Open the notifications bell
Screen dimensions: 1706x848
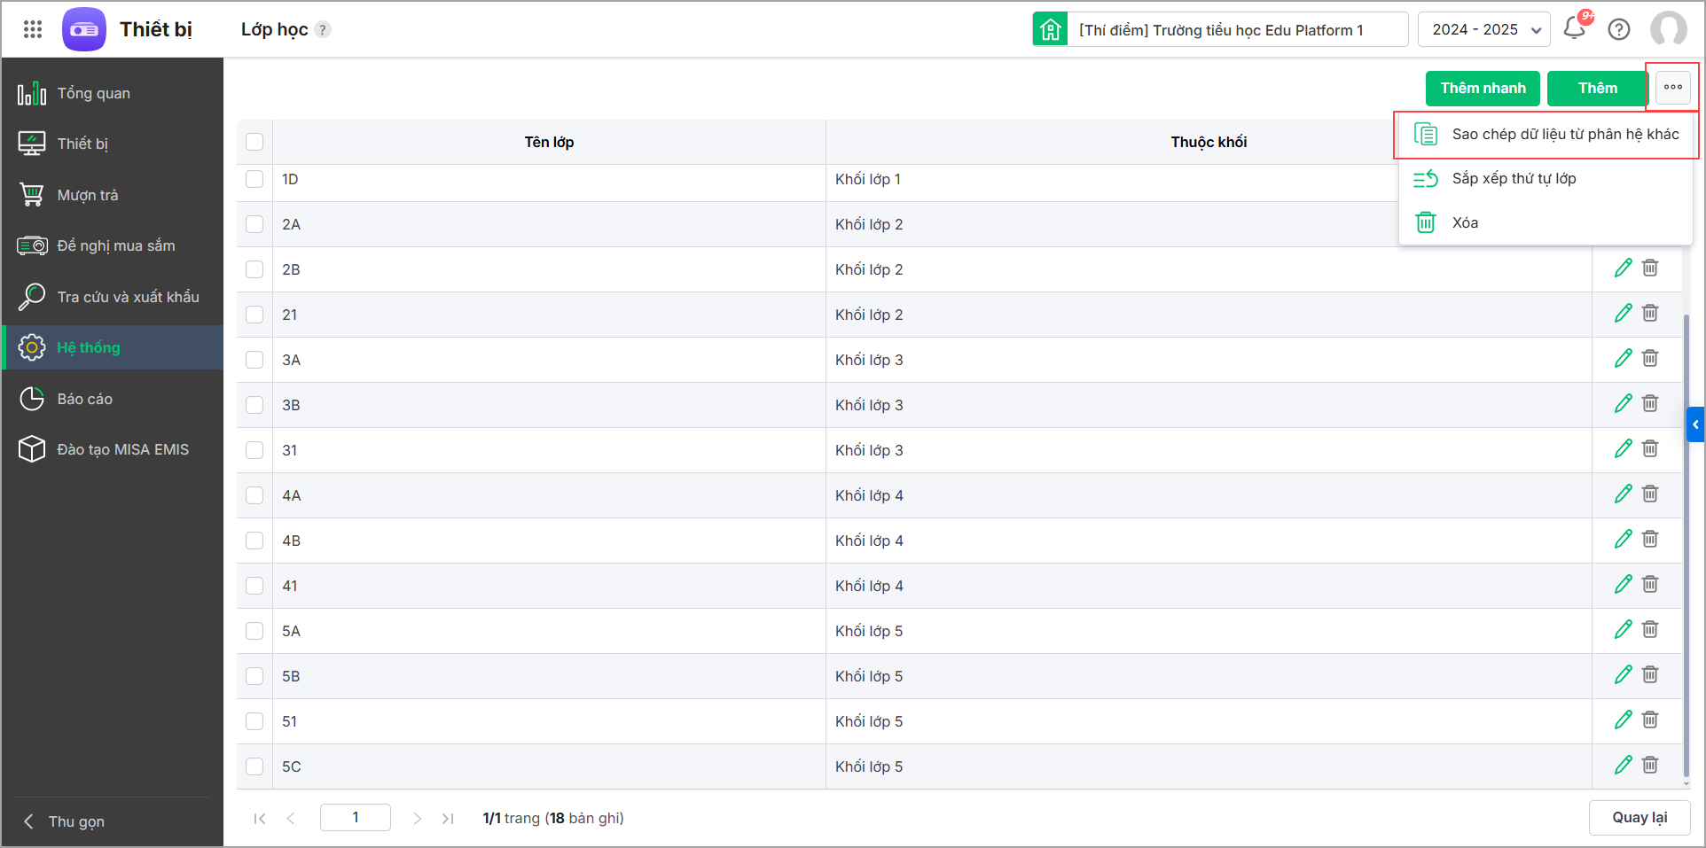coord(1575,28)
